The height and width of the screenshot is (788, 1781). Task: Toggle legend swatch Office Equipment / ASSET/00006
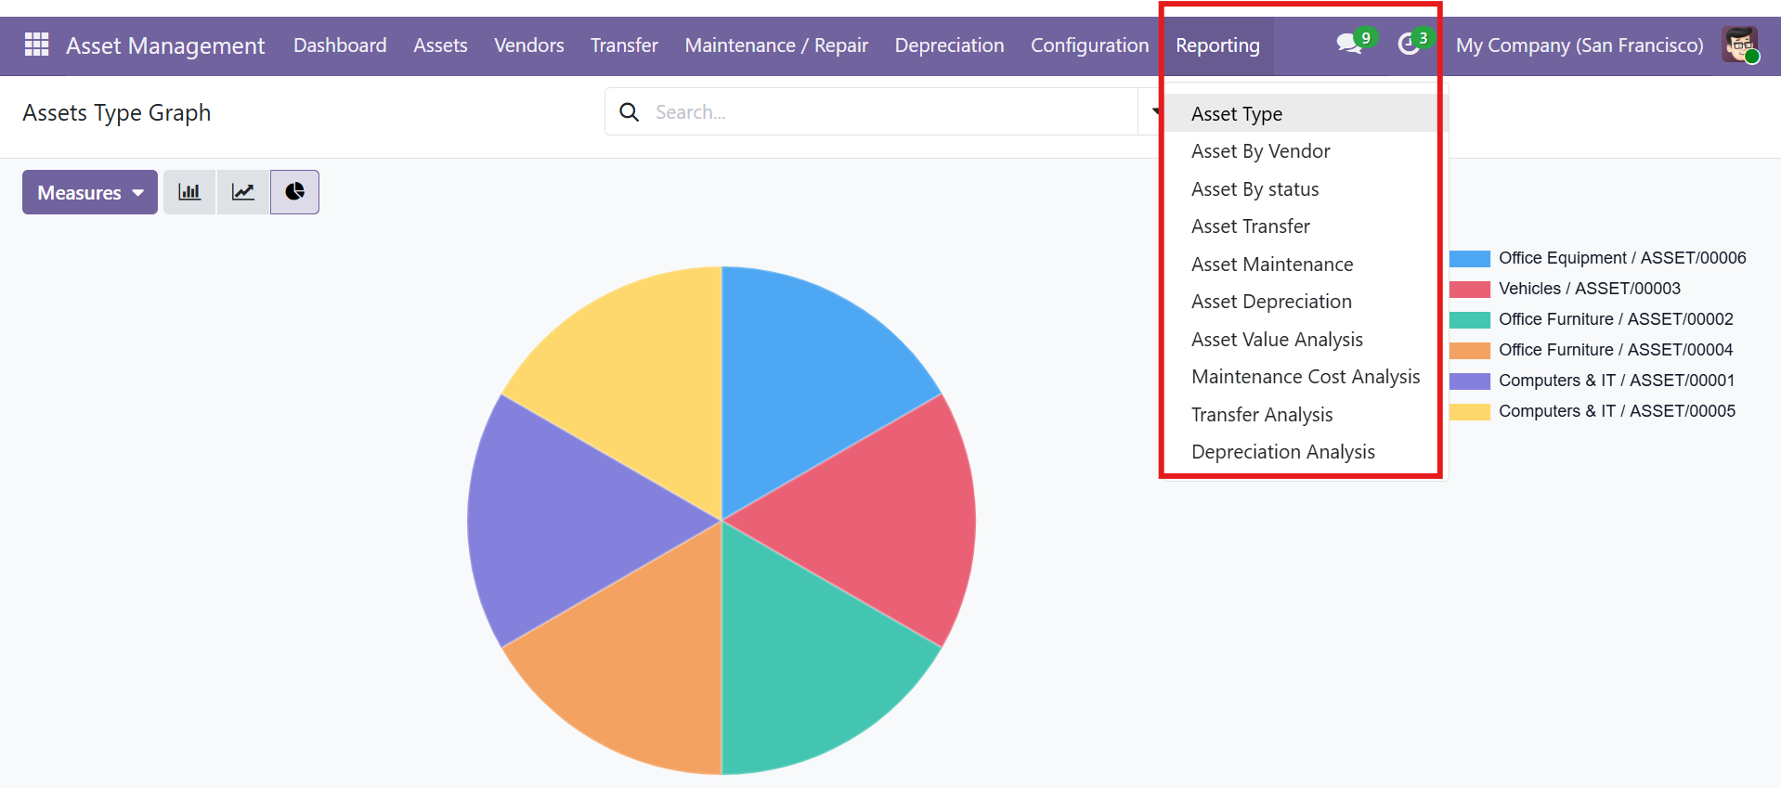tap(1470, 258)
